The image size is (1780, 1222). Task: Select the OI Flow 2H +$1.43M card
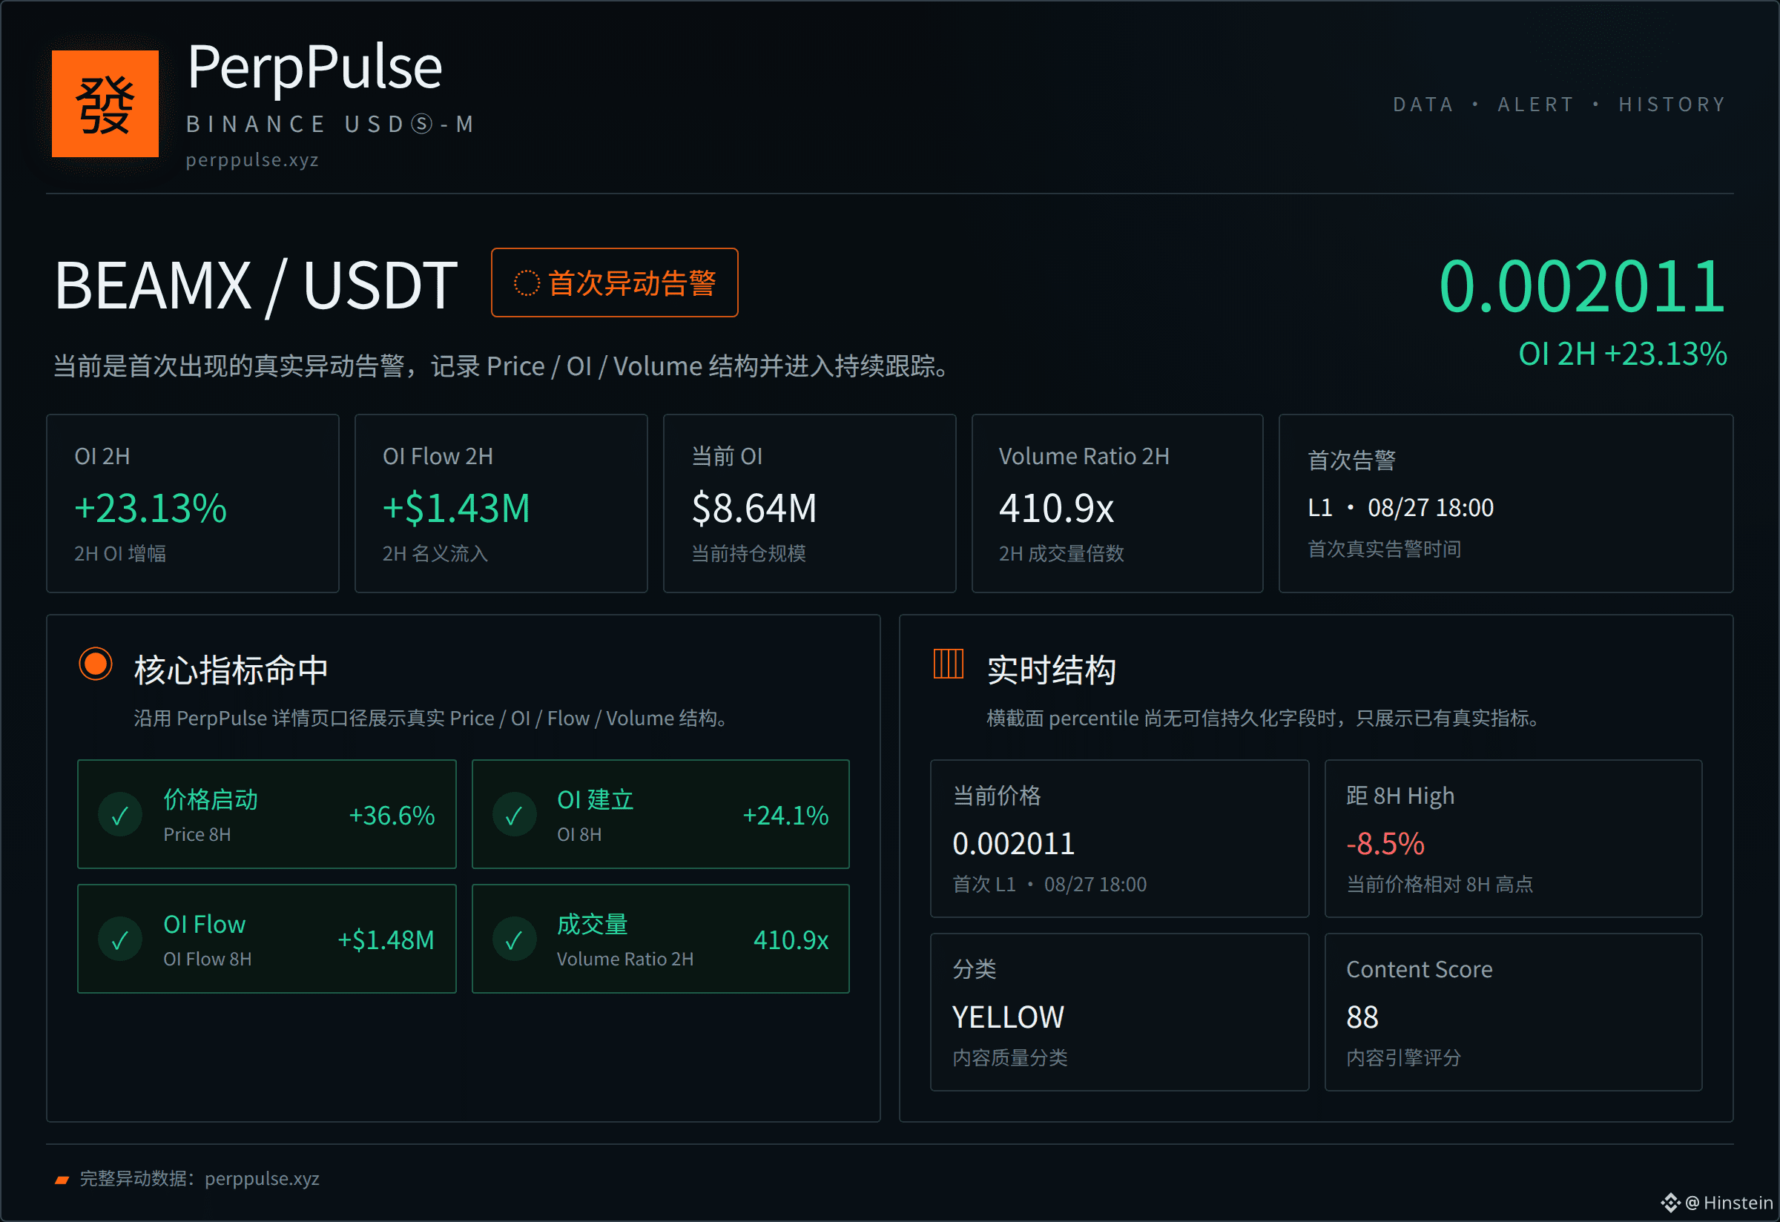pyautogui.click(x=501, y=503)
